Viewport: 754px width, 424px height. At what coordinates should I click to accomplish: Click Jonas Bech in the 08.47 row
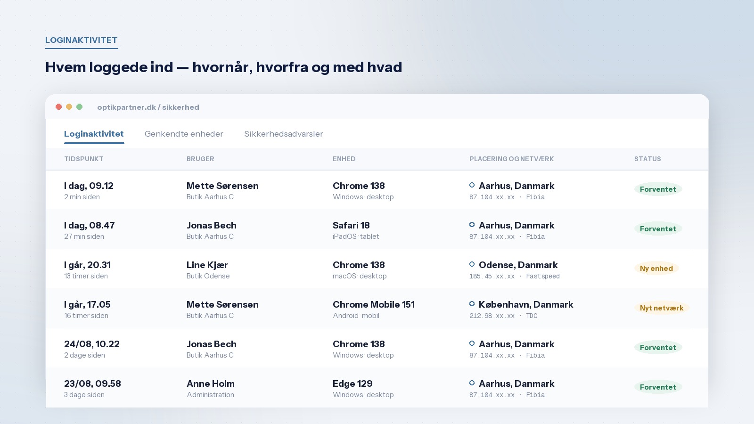click(212, 225)
